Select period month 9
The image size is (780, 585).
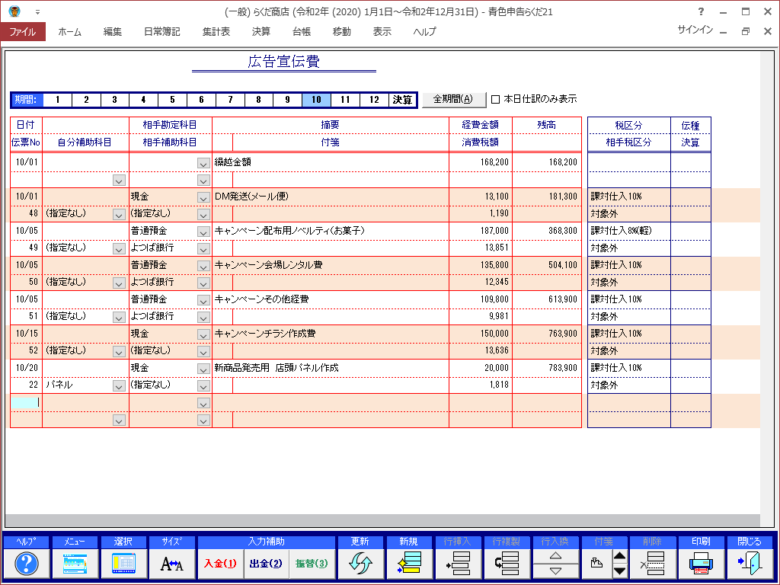point(287,100)
